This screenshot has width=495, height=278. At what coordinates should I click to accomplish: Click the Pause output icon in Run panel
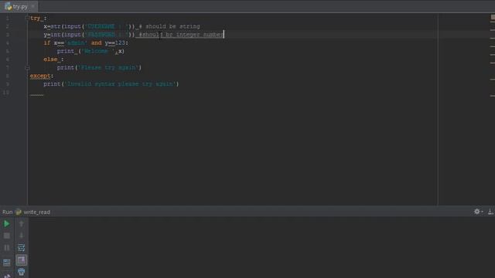tap(7, 248)
